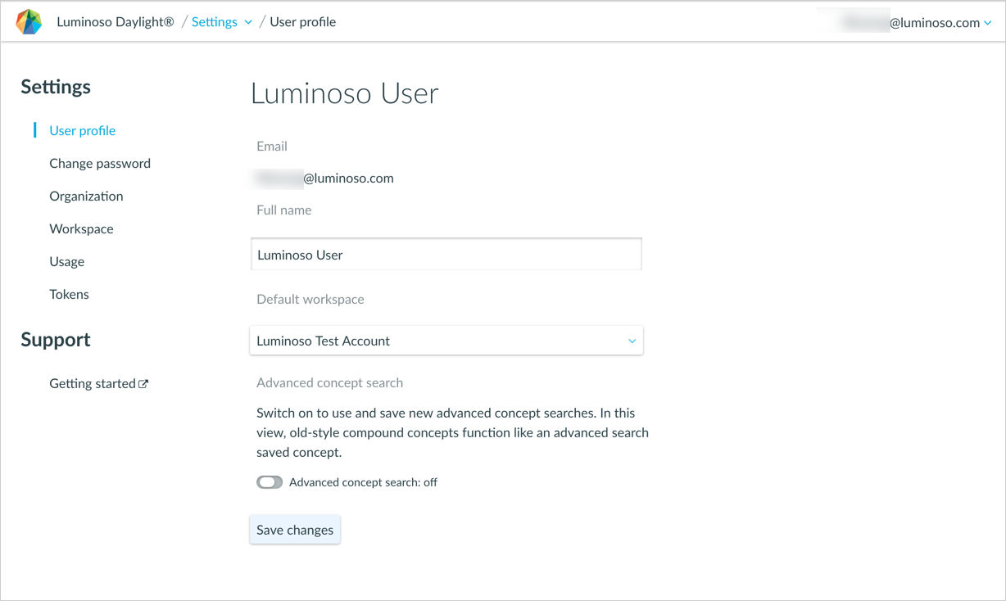Click the Advanced concept search: off label
This screenshot has width=1006, height=601.
tap(363, 482)
